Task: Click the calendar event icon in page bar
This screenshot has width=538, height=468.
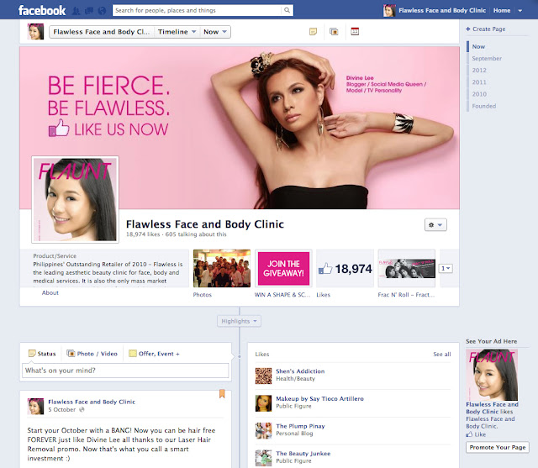Action: pos(355,32)
